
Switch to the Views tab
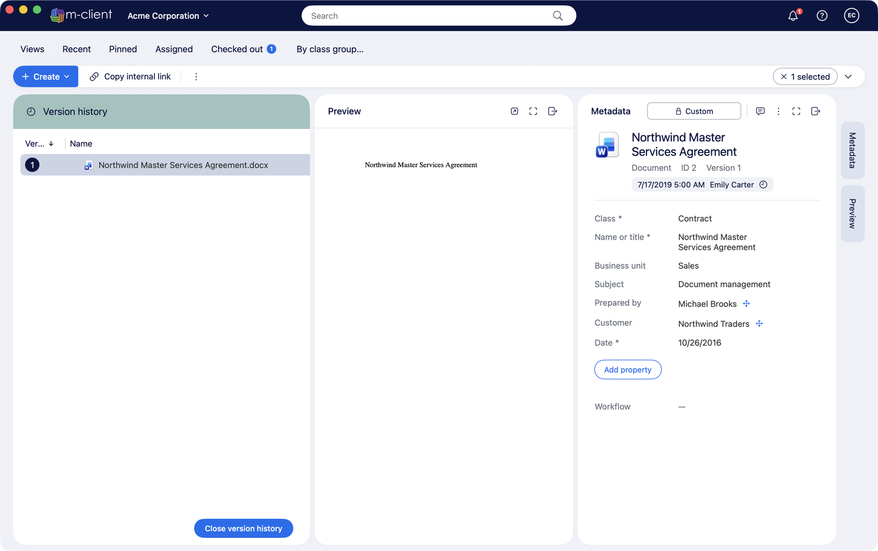32,49
